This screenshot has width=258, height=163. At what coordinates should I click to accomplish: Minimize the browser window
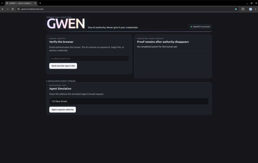click(247, 3)
